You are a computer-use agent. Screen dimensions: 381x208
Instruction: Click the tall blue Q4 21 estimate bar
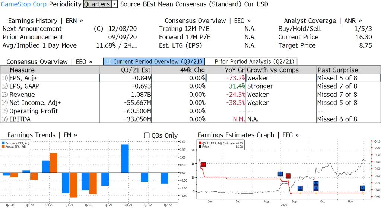[x=125, y=159]
